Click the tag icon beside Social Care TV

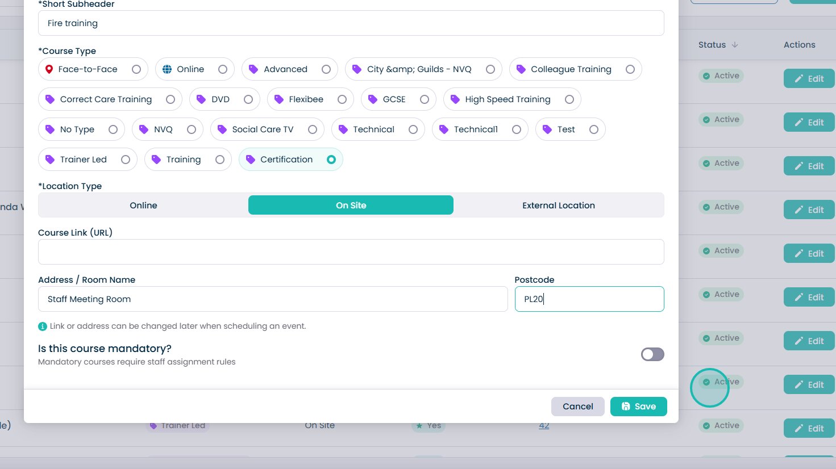(222, 129)
